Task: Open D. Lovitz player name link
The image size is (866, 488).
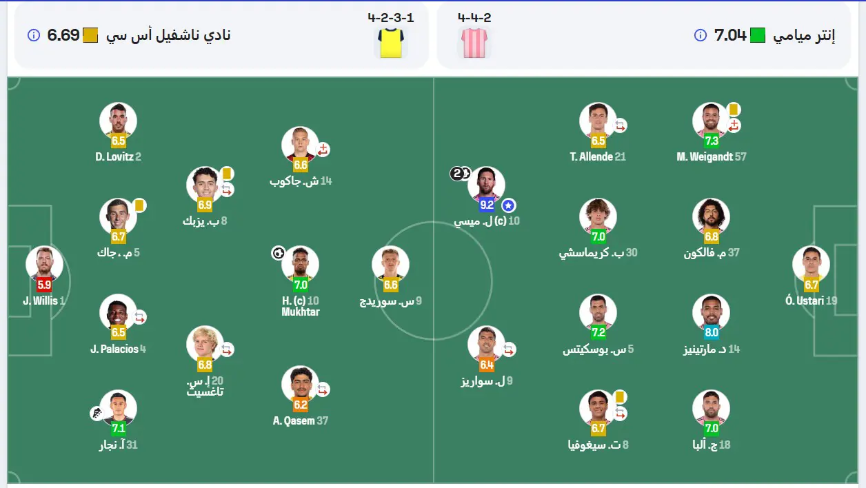Action: 114,156
